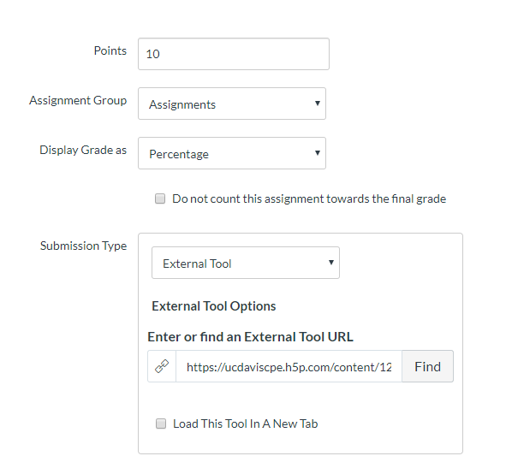Viewport: 506px width, 462px height.
Task: Click the Find button for external tools
Action: tap(427, 366)
